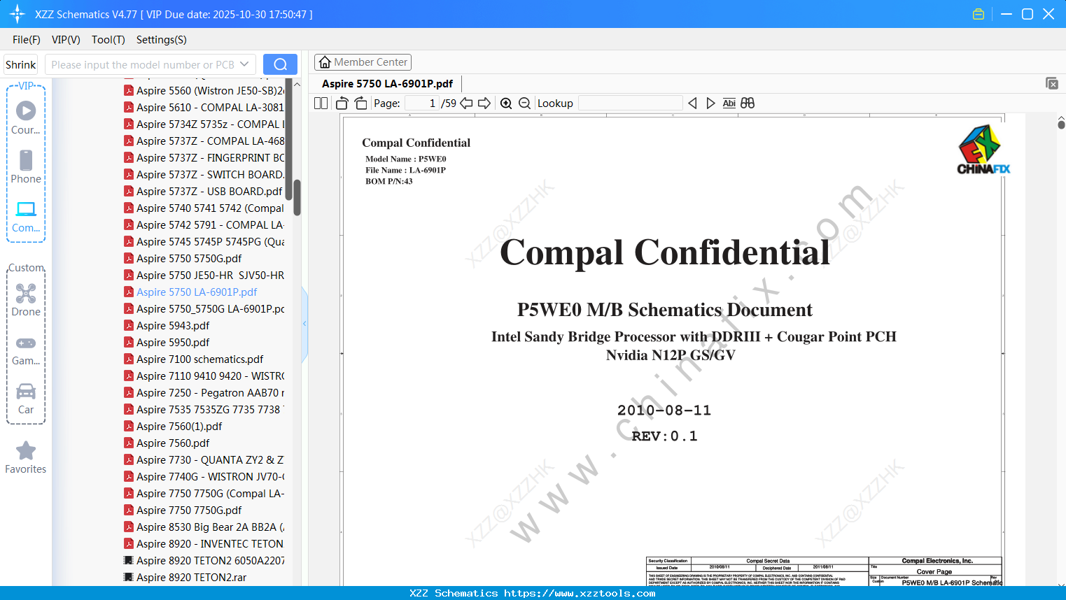Image resolution: width=1066 pixels, height=600 pixels.
Task: Open the Tool(T) menu
Action: (108, 40)
